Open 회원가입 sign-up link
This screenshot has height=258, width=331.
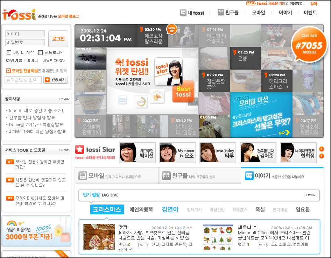[14, 60]
